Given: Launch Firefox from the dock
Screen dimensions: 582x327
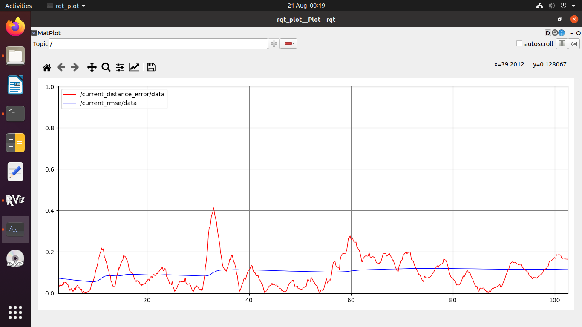Looking at the screenshot, I should click(15, 27).
